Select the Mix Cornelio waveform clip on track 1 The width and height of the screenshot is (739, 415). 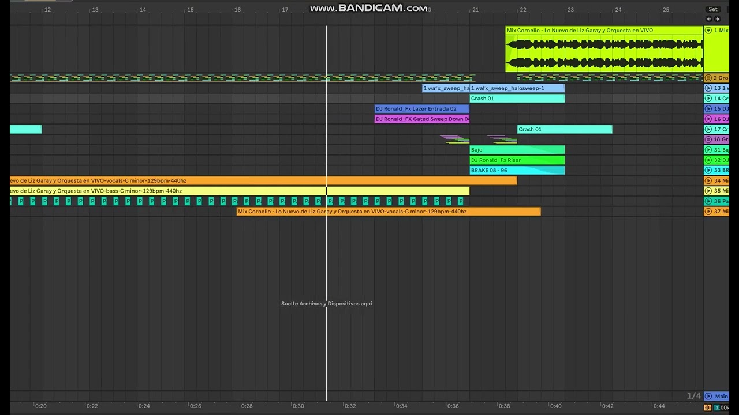pos(604,49)
